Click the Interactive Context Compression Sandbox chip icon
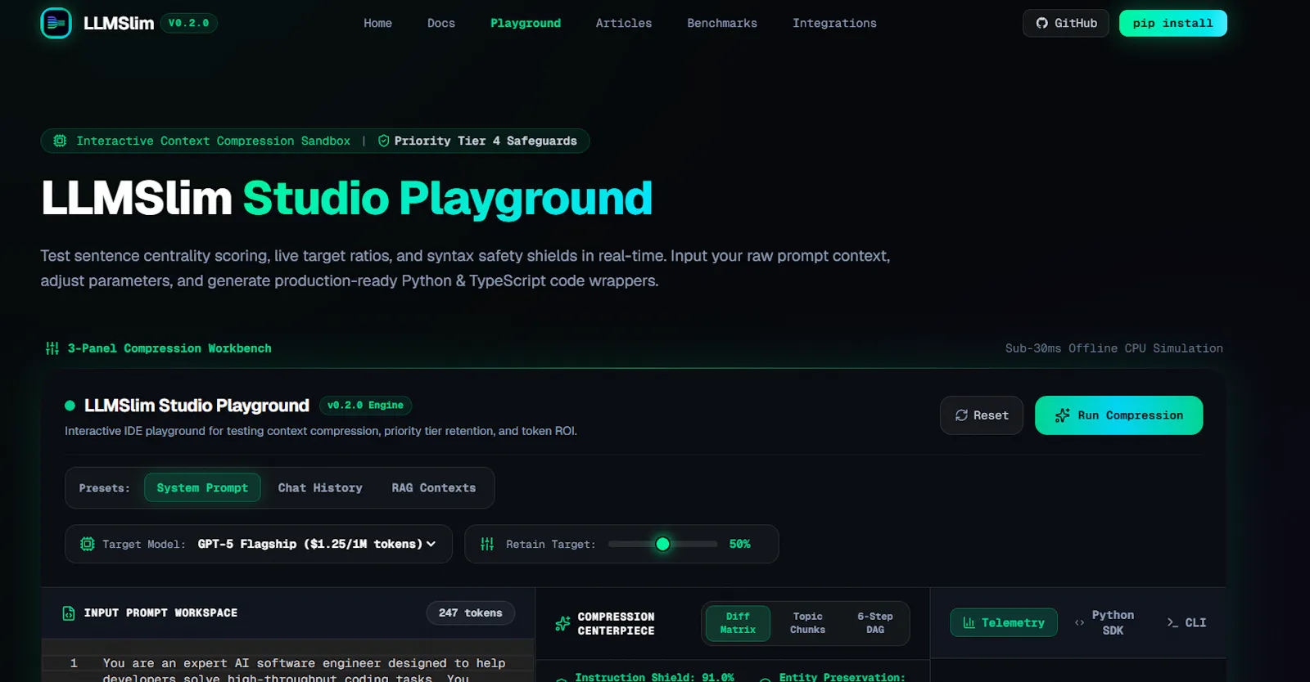Screen dimensions: 1310x682 (60, 141)
